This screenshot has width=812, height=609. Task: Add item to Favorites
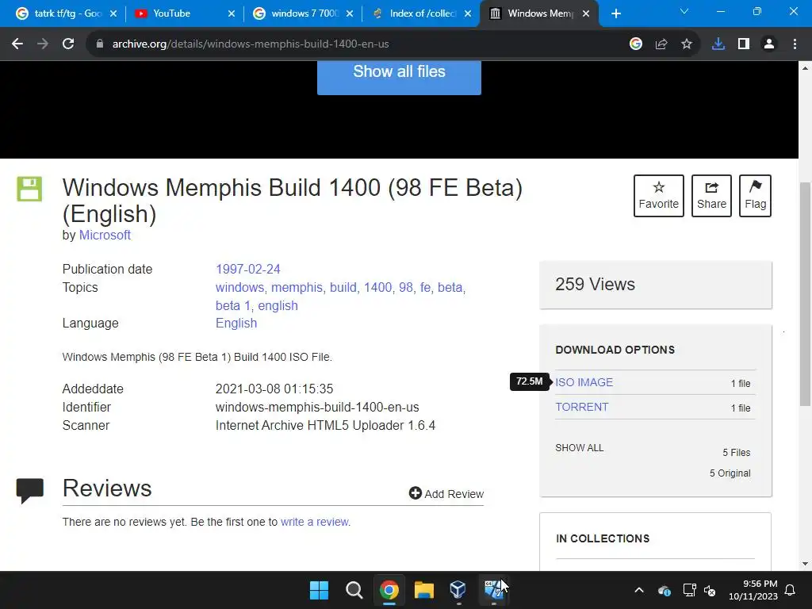point(659,196)
